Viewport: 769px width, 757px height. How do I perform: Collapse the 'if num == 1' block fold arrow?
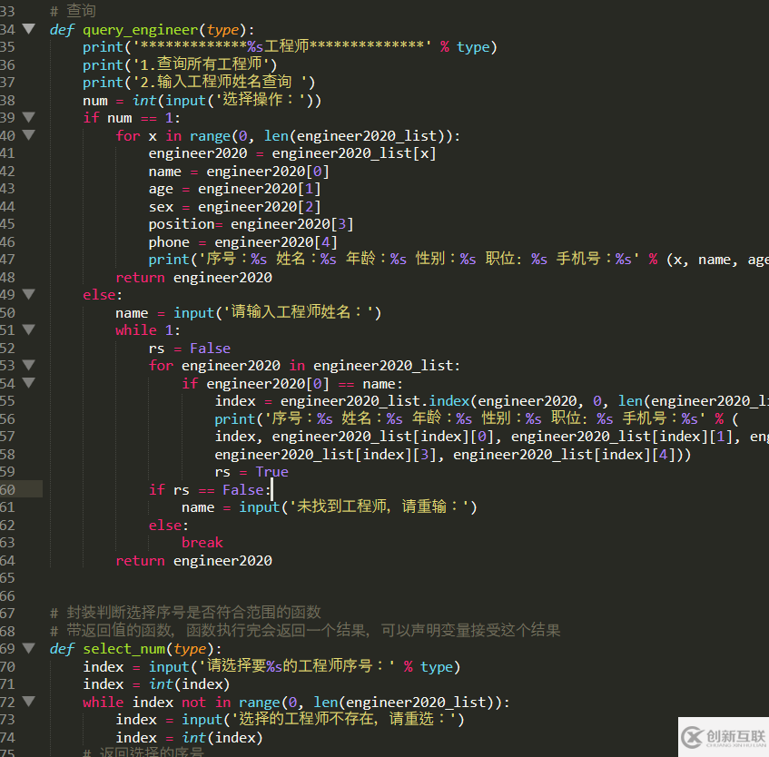click(29, 117)
